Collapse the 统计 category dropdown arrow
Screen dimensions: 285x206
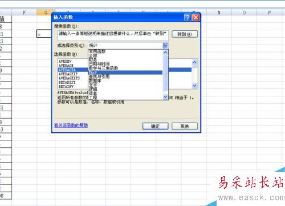tap(165, 46)
